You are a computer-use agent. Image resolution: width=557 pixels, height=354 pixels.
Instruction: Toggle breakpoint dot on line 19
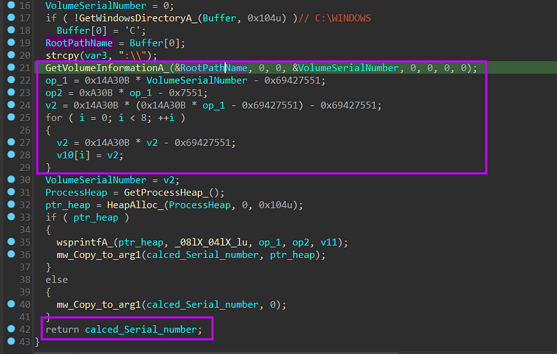click(x=11, y=43)
